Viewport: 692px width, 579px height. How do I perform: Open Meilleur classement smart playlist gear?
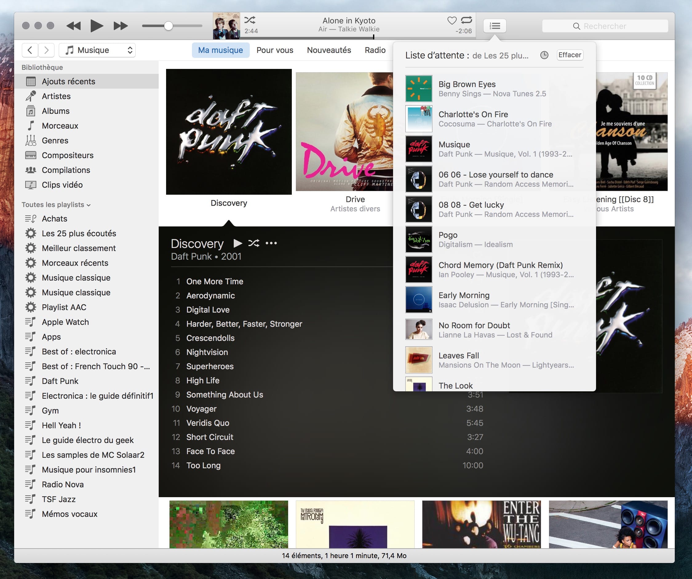[31, 248]
